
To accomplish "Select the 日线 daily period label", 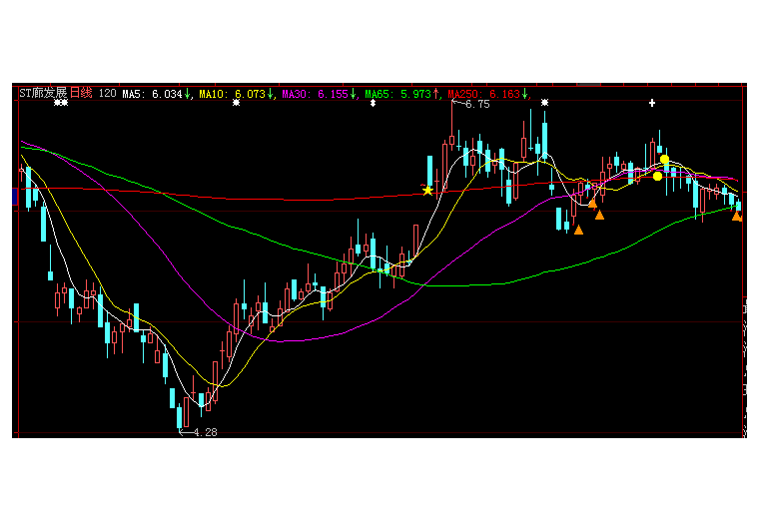I will tap(80, 93).
